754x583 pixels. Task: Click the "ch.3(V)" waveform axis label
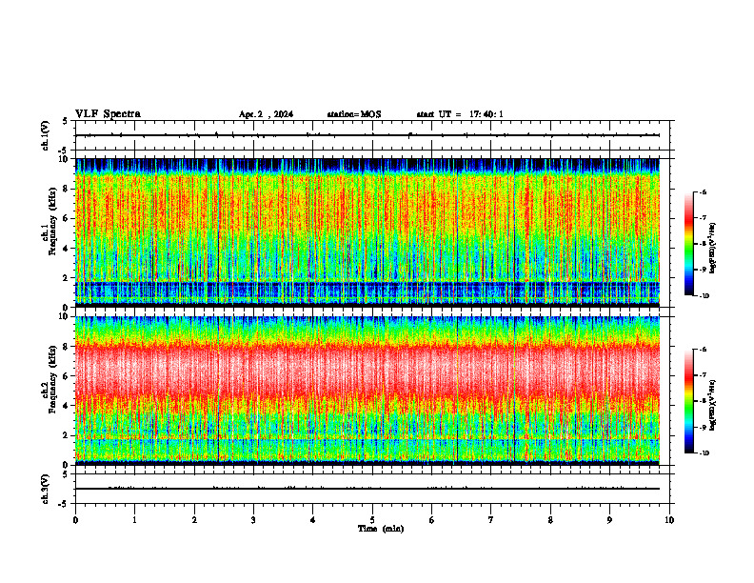tap(46, 489)
